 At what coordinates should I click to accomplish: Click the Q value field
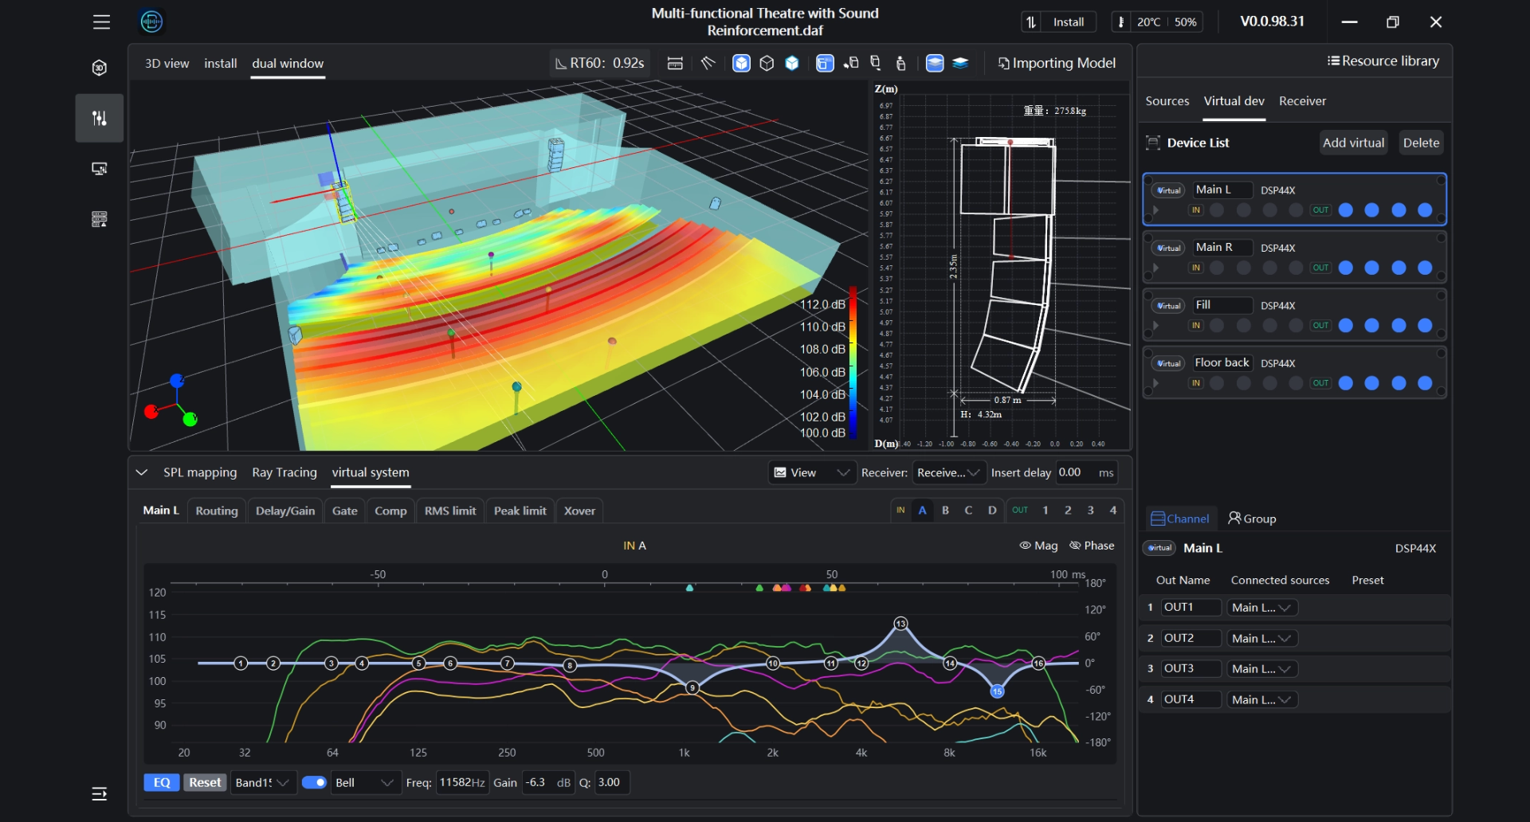612,782
